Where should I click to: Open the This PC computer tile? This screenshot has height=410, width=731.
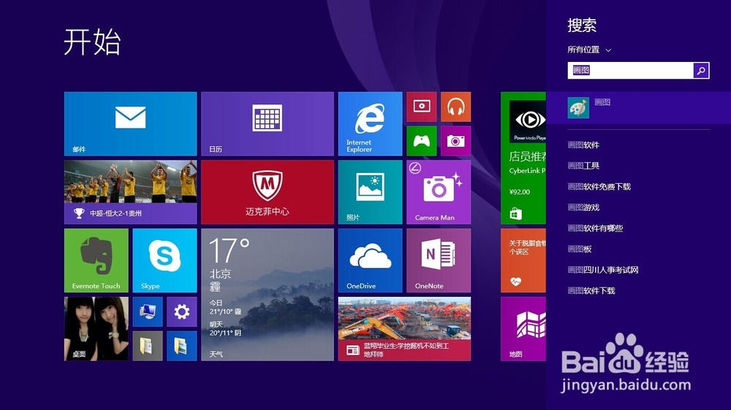tap(148, 312)
